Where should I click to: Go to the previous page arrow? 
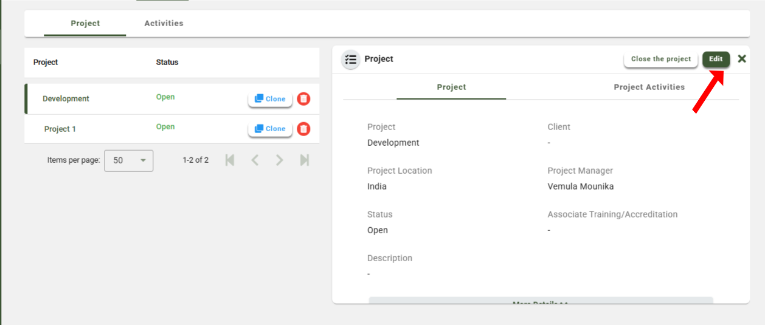click(255, 160)
